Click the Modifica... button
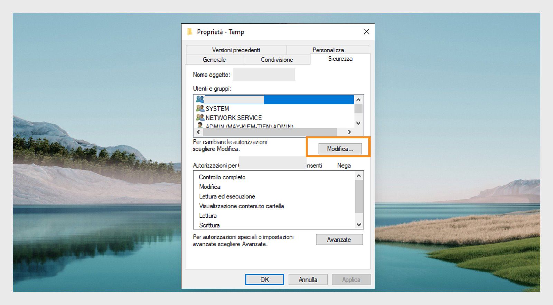Screen dimensions: 553x305 point(340,149)
